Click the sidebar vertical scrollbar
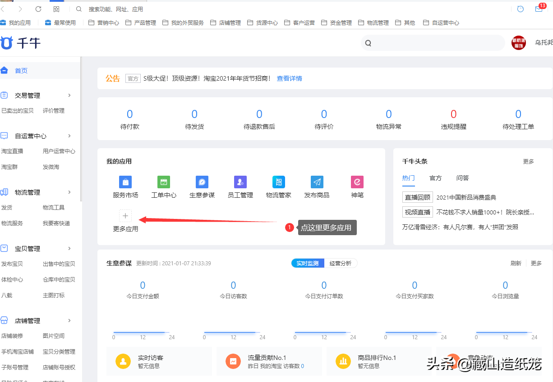 pos(81,129)
